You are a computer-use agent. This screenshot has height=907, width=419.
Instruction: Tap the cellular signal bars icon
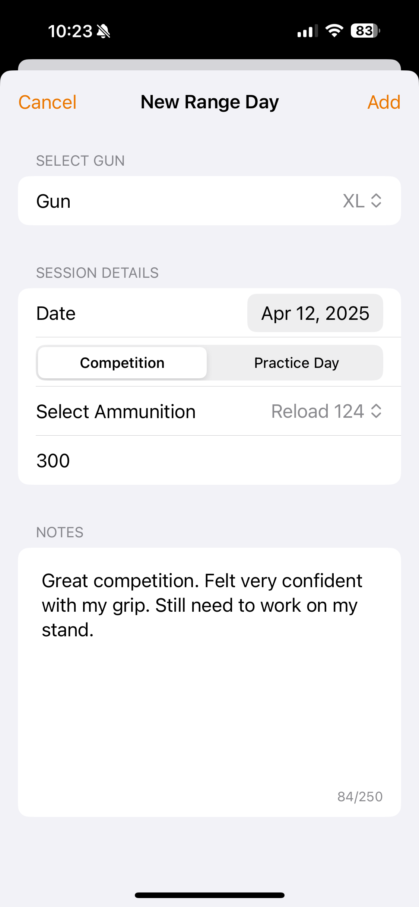click(307, 31)
